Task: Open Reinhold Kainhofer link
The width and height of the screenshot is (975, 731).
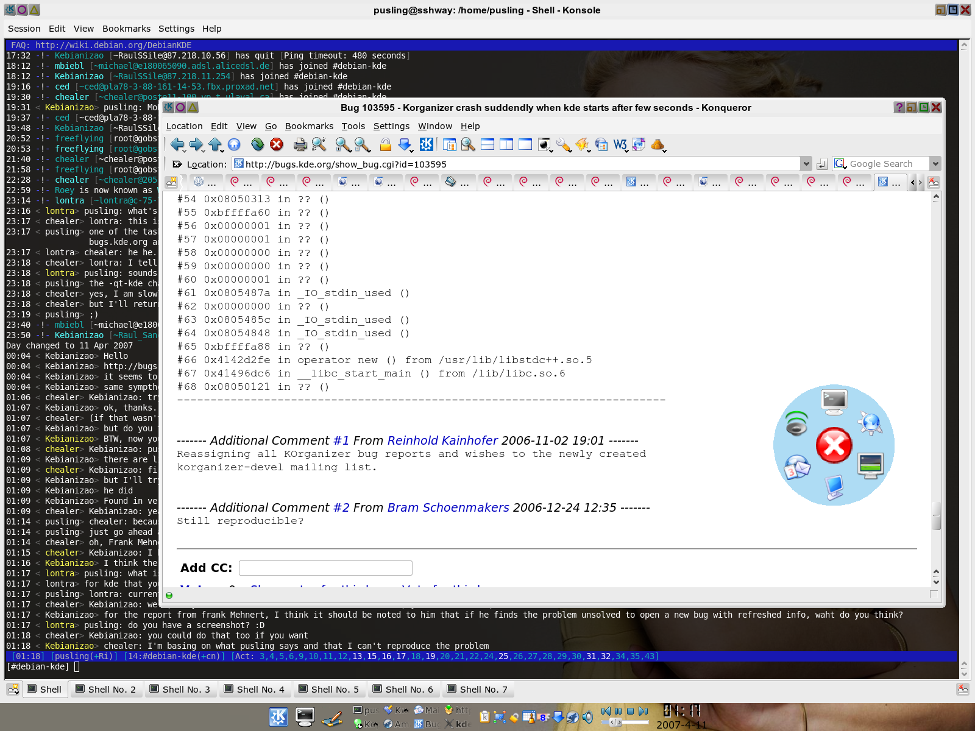Action: click(x=442, y=440)
